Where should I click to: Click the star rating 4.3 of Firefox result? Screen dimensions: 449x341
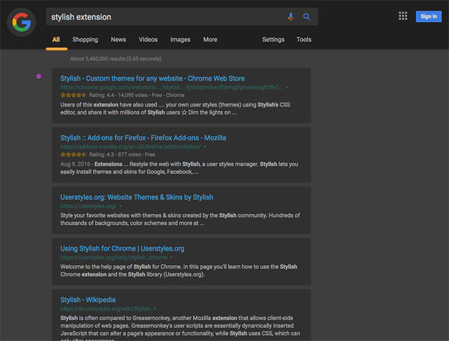coord(73,155)
